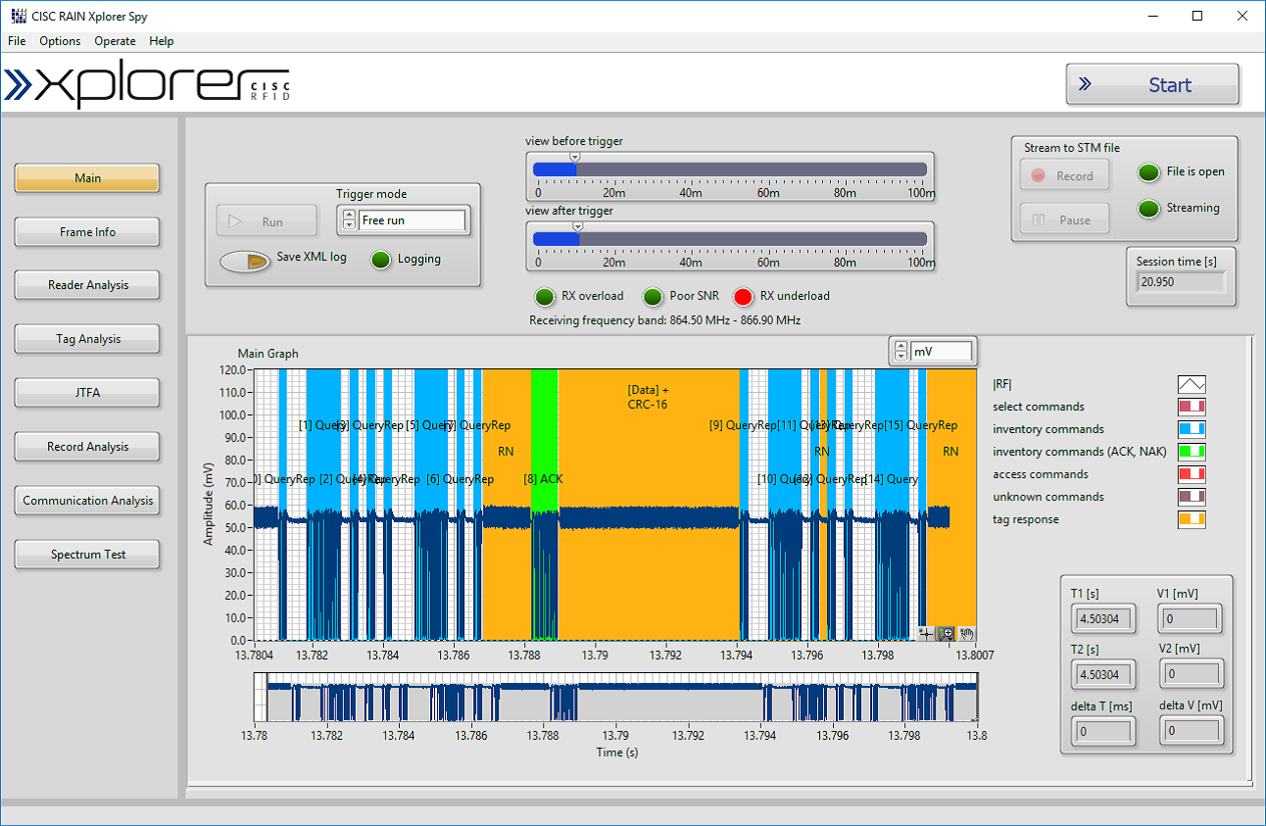
Task: Switch to the Main panel
Action: point(87,178)
